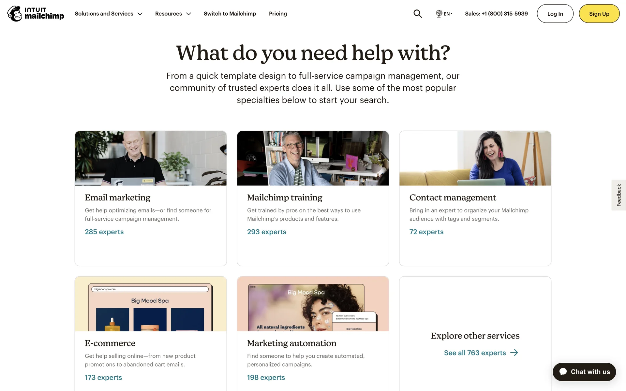626x391 pixels.
Task: Select the Email marketing card photo
Action: pos(151,158)
